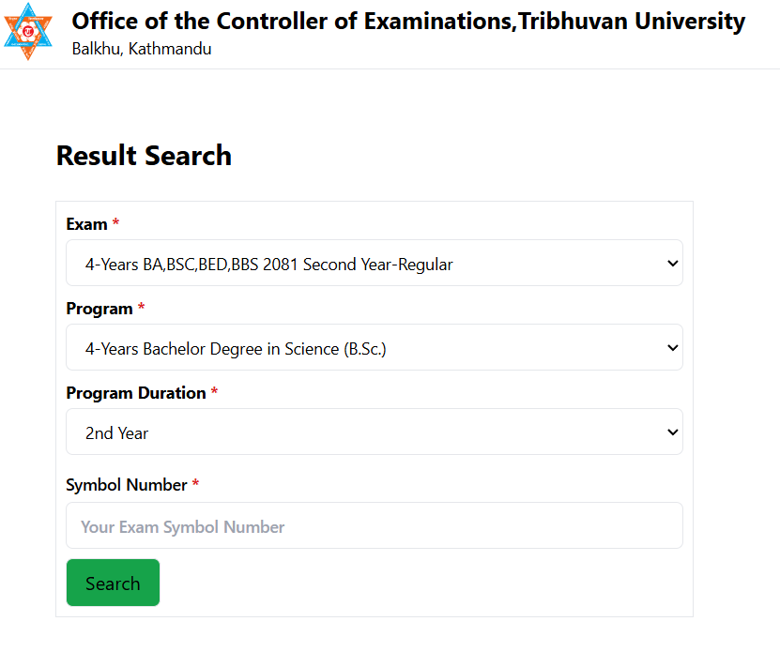Open the Program dropdown
The image size is (780, 667).
click(x=375, y=347)
